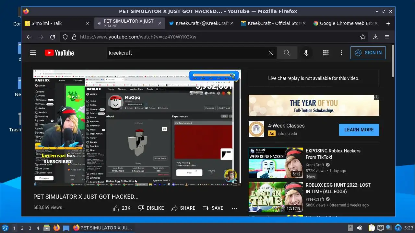This screenshot has height=233, width=415.
Task: Switch to the SimSimi - Talk tab
Action: (57, 23)
